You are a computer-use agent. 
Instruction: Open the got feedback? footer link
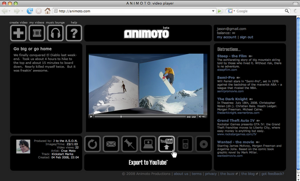point(273,174)
